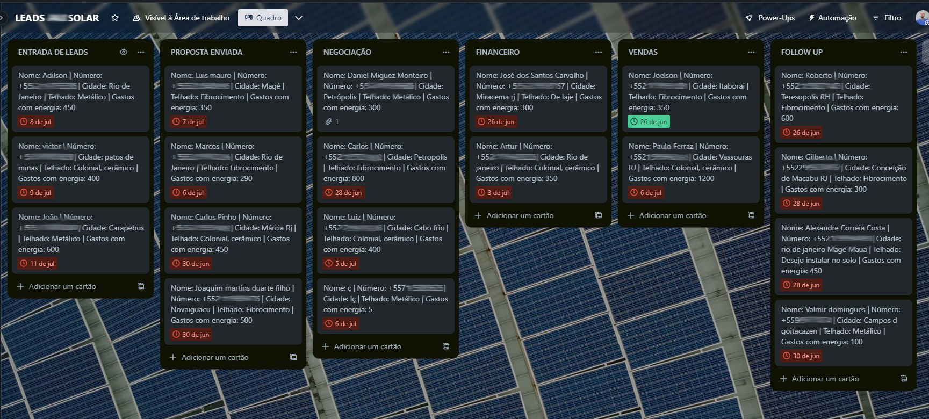Click template icon in FINANCEIRO list
Screen dimensions: 929x419
tap(599, 215)
